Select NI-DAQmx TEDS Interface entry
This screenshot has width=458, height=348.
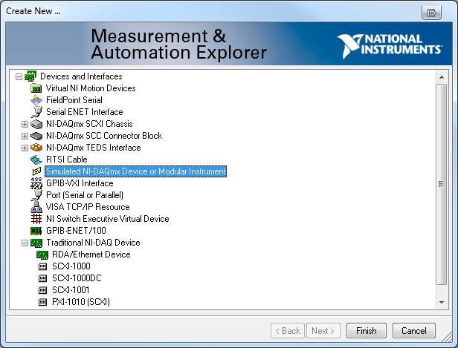coord(94,148)
